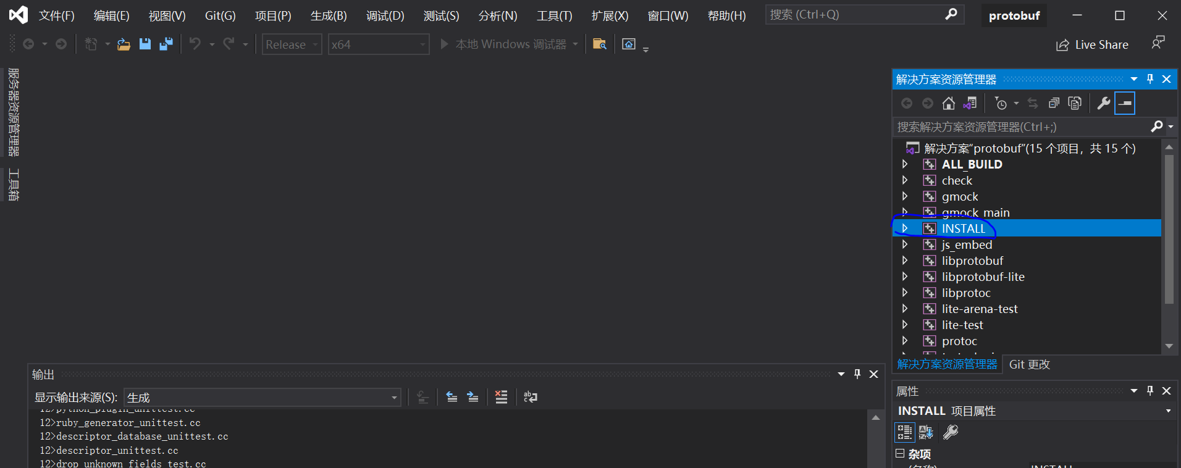The image size is (1181, 468).
Task: Open the 工具(T) tools menu
Action: tap(554, 15)
